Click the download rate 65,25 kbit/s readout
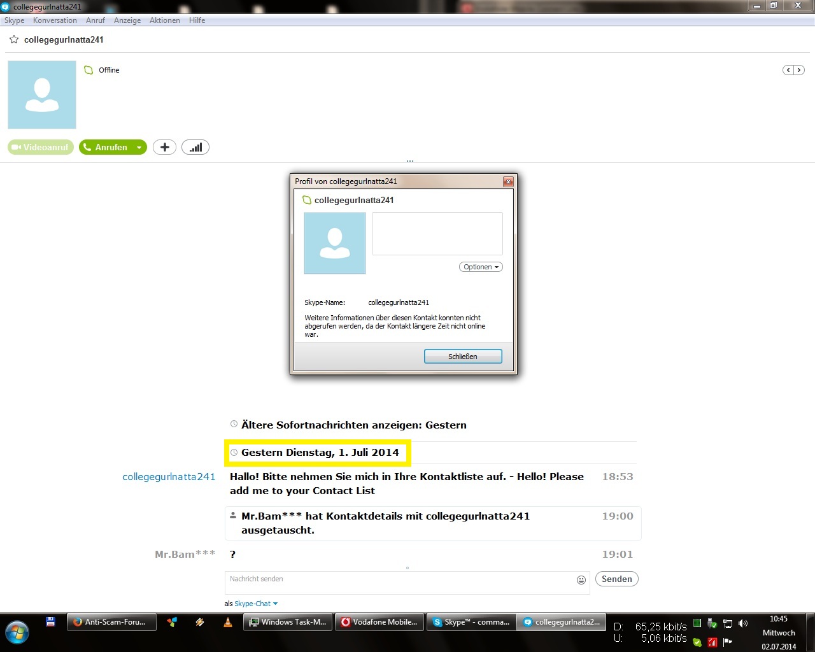815x652 pixels. click(x=661, y=627)
